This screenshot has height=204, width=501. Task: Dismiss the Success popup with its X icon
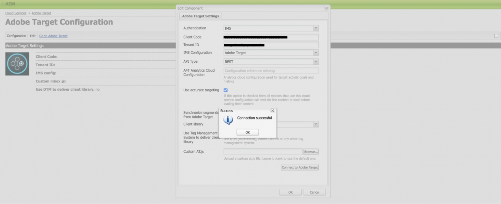pos(273,111)
